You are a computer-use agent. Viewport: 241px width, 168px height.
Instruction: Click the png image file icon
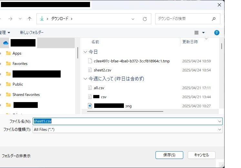coord(90,106)
